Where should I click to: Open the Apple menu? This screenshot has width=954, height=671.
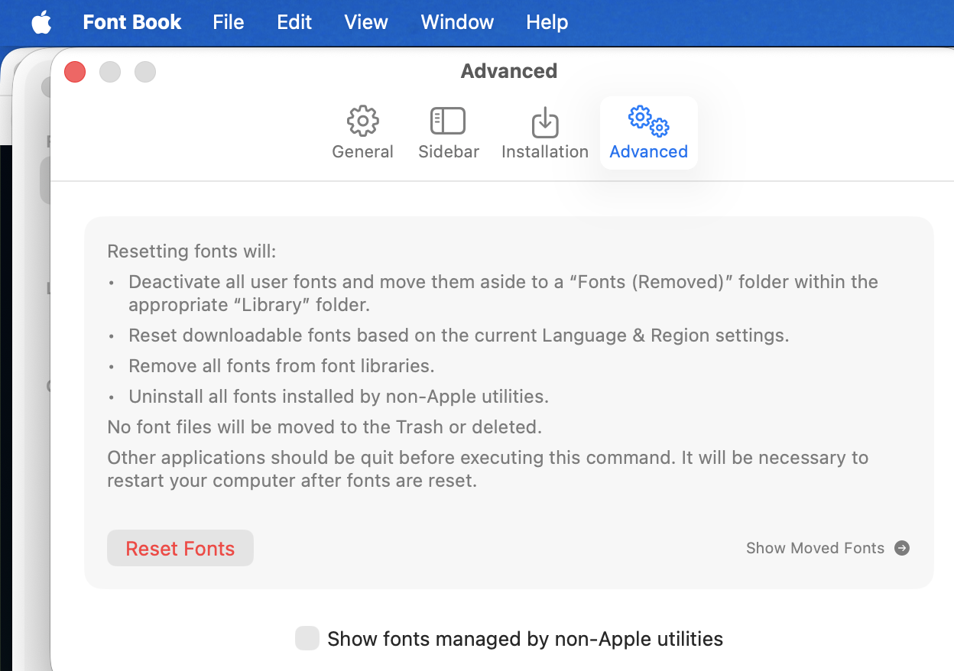click(x=41, y=22)
